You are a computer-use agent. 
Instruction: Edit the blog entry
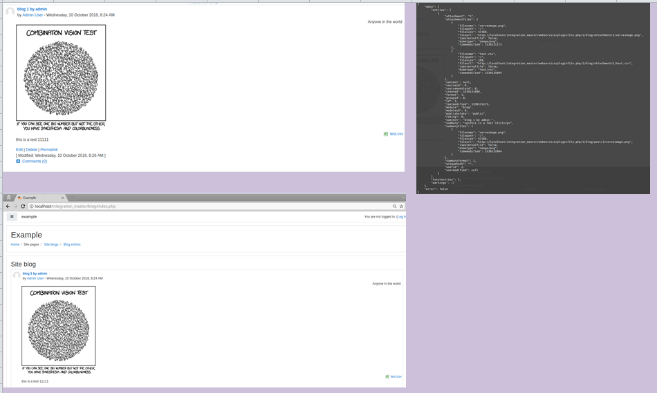tap(19, 149)
